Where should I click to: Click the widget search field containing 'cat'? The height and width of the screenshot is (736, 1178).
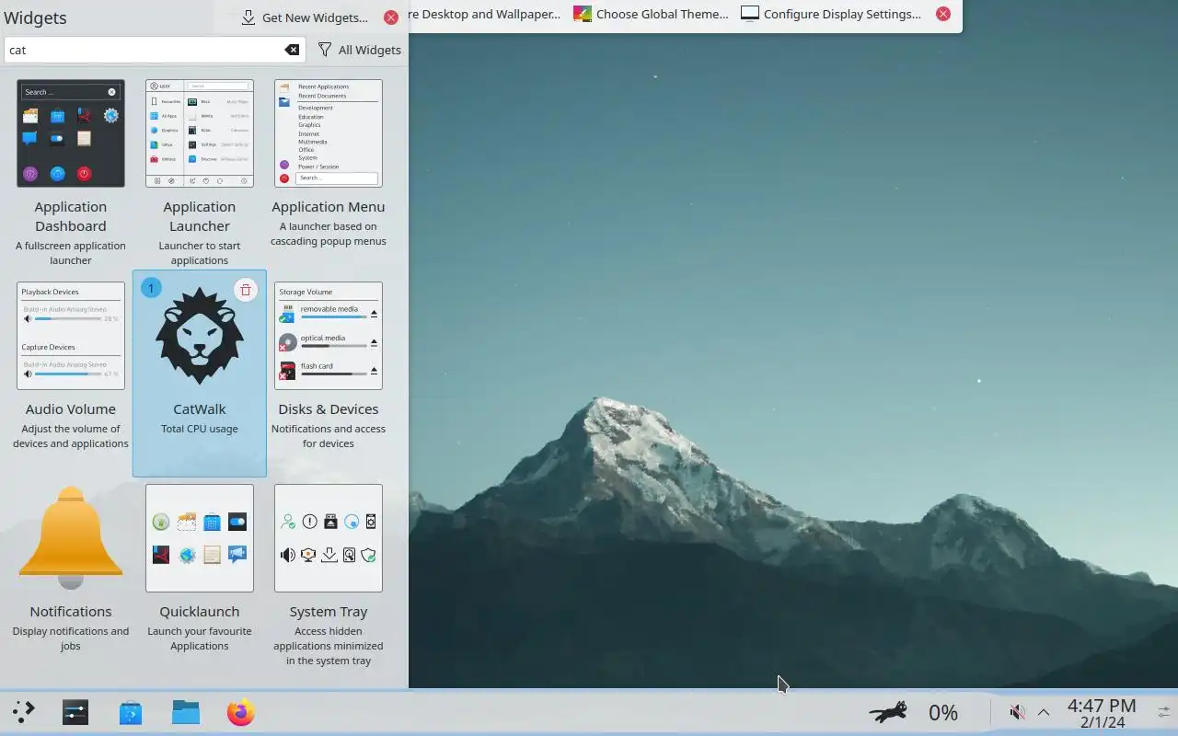click(155, 50)
